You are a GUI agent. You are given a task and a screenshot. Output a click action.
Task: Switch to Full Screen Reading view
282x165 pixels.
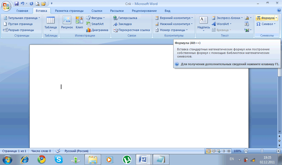pyautogui.click(x=214, y=151)
